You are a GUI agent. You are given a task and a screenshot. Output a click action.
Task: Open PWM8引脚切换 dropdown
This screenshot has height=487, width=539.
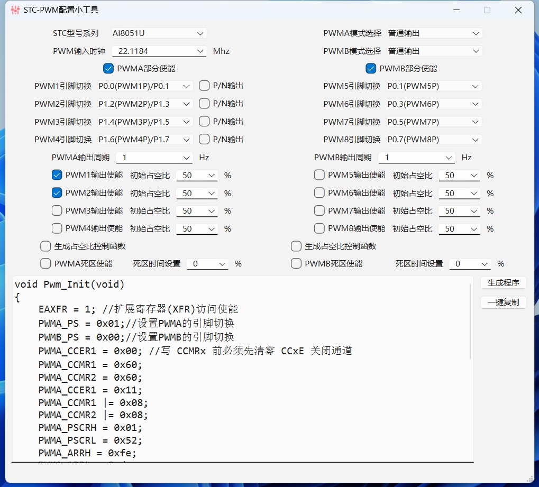pos(434,140)
